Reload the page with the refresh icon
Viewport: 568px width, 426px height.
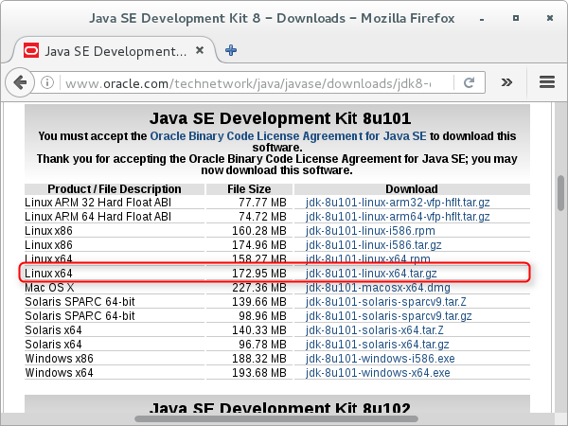tap(470, 83)
